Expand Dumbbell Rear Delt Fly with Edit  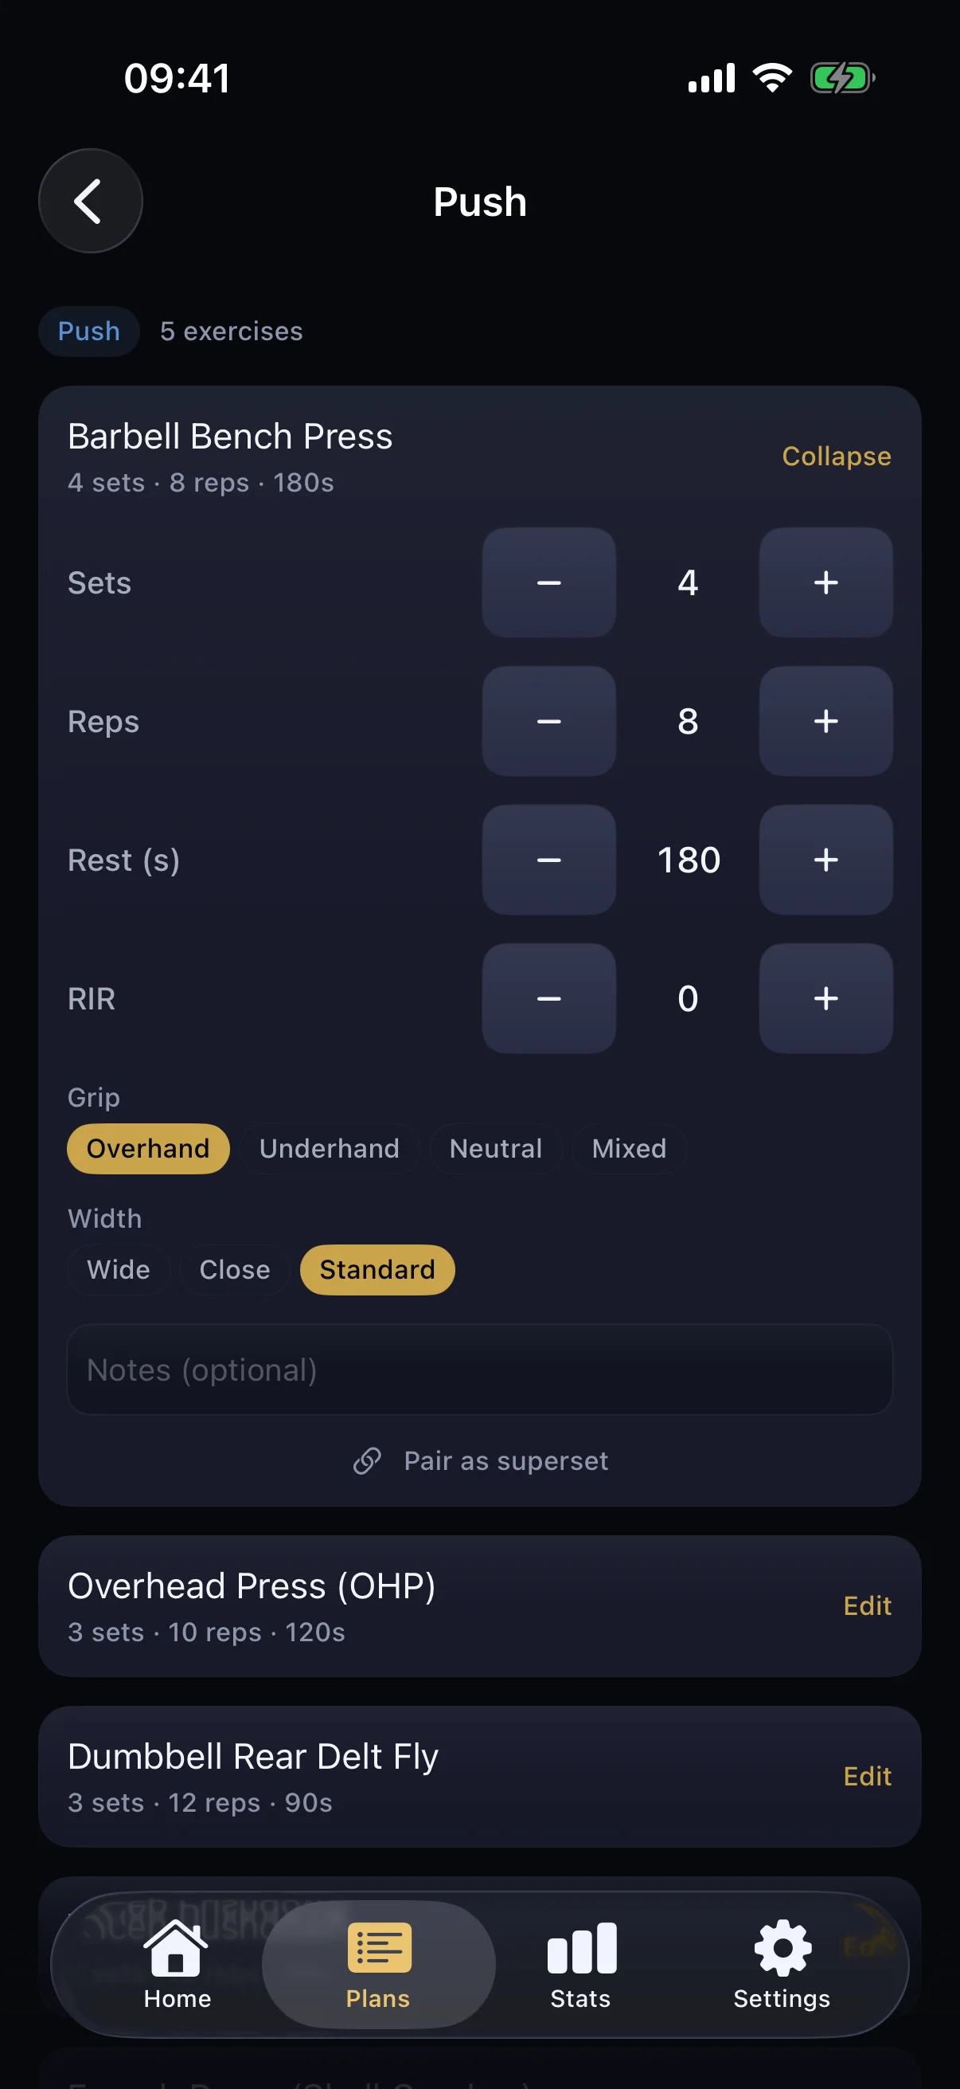(x=867, y=1776)
